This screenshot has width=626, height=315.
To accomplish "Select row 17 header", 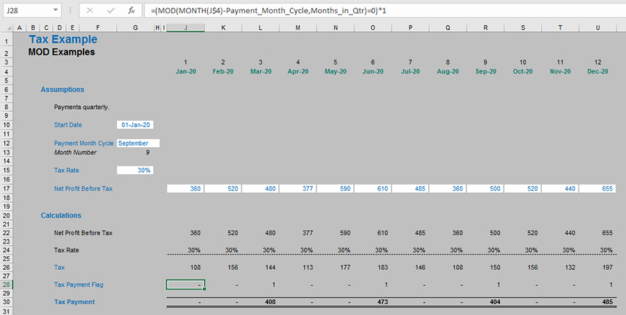I will pos(6,189).
